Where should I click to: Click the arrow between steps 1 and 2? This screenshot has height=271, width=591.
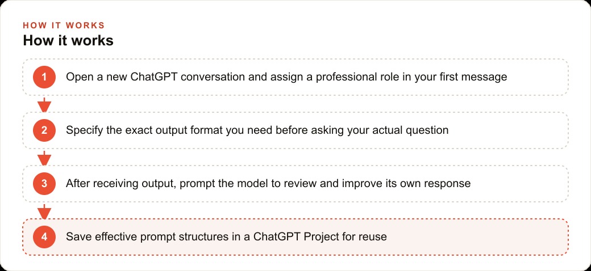click(44, 104)
